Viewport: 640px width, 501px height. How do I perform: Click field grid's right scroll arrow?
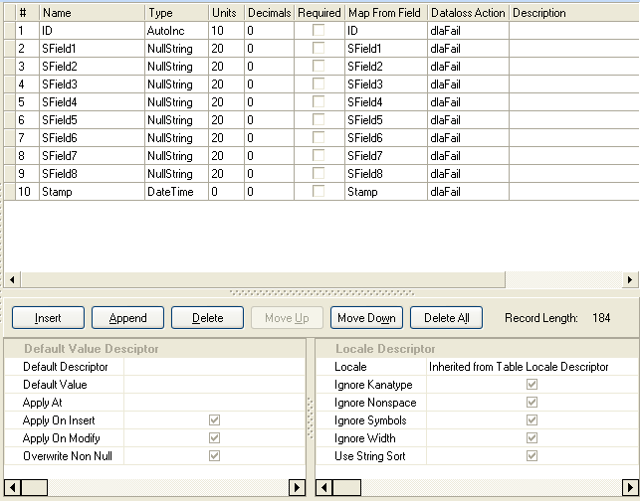pos(631,280)
